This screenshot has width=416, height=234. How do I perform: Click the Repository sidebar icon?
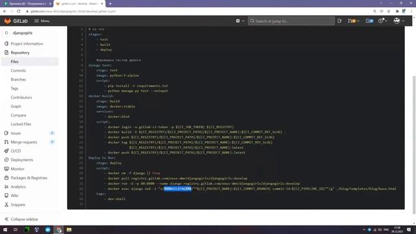pyautogui.click(x=6, y=53)
